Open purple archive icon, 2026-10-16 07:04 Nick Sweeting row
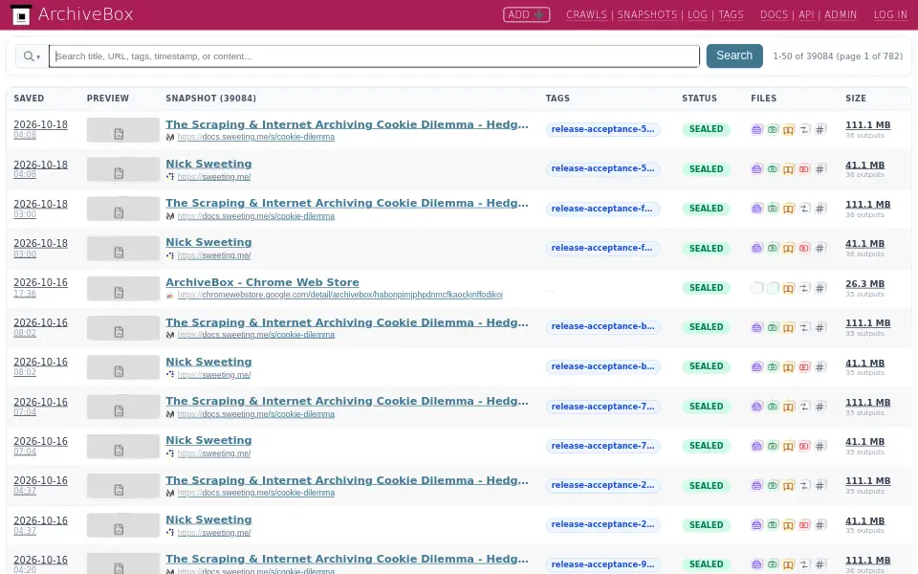 (x=756, y=447)
